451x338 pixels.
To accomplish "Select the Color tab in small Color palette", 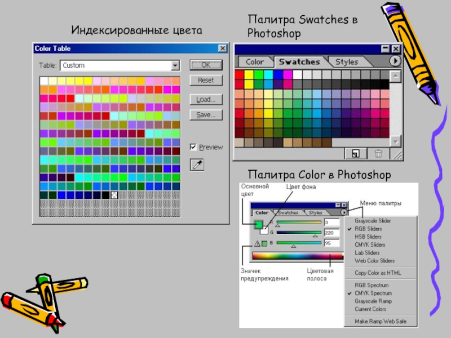I will [x=262, y=213].
